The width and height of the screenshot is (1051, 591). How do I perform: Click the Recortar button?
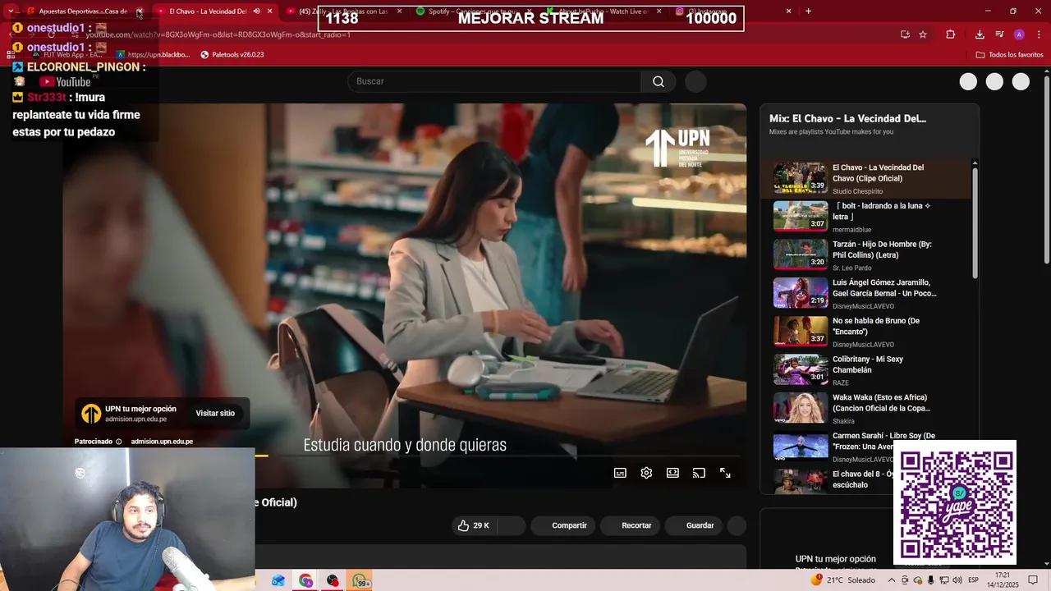pos(630,525)
